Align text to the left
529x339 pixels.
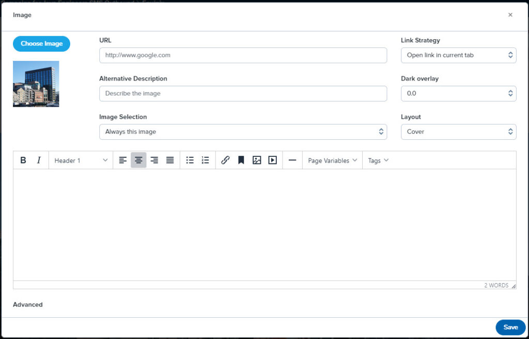coord(123,160)
